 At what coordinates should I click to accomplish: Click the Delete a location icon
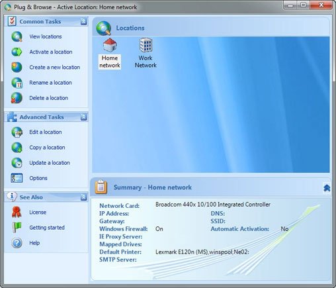[17, 98]
